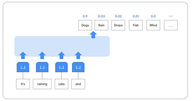
Task: Select the embedding block above "and"
Action: (x=78, y=67)
